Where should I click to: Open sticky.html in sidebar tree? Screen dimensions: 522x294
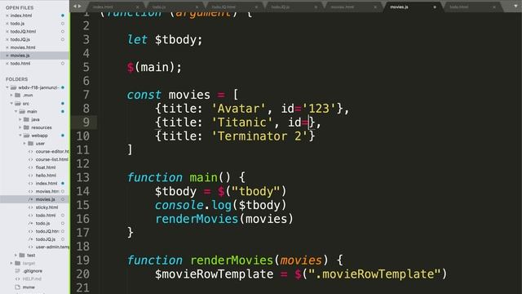(46, 207)
